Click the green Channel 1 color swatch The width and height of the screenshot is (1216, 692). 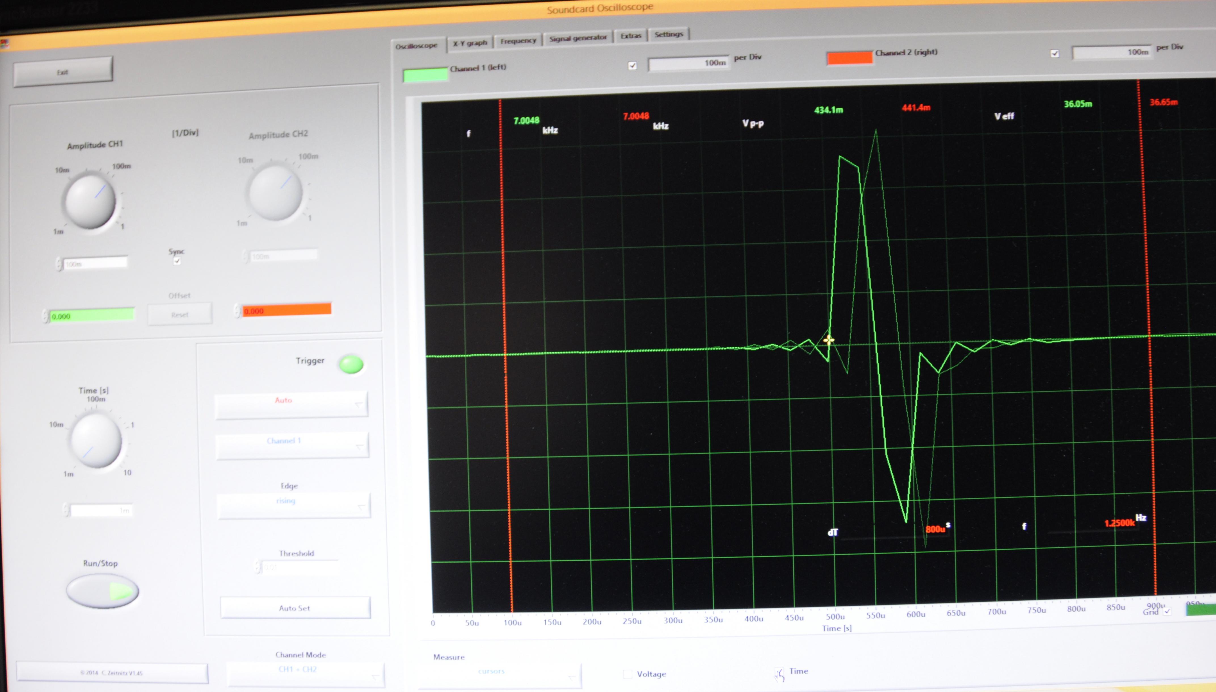(x=425, y=75)
